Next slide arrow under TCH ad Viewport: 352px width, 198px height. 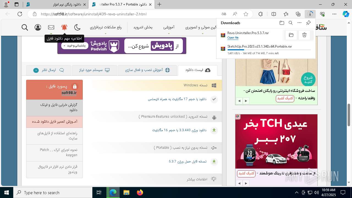pyautogui.click(x=246, y=183)
